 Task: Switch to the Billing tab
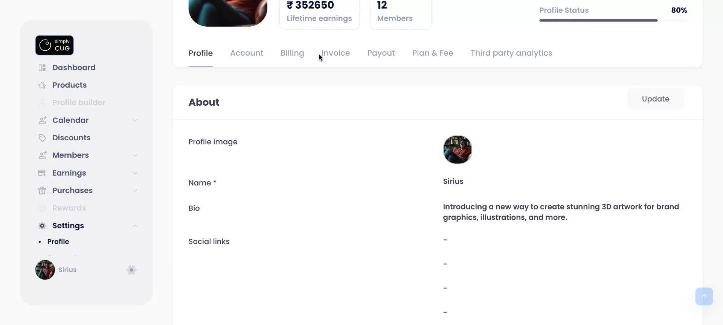point(292,53)
